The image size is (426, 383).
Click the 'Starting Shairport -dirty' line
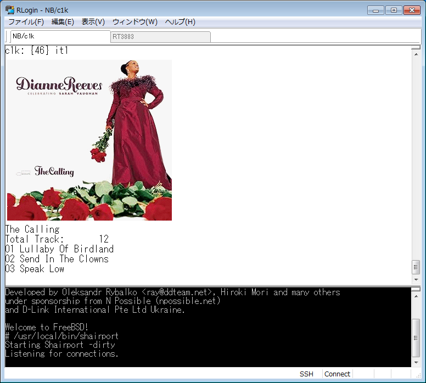(60, 345)
